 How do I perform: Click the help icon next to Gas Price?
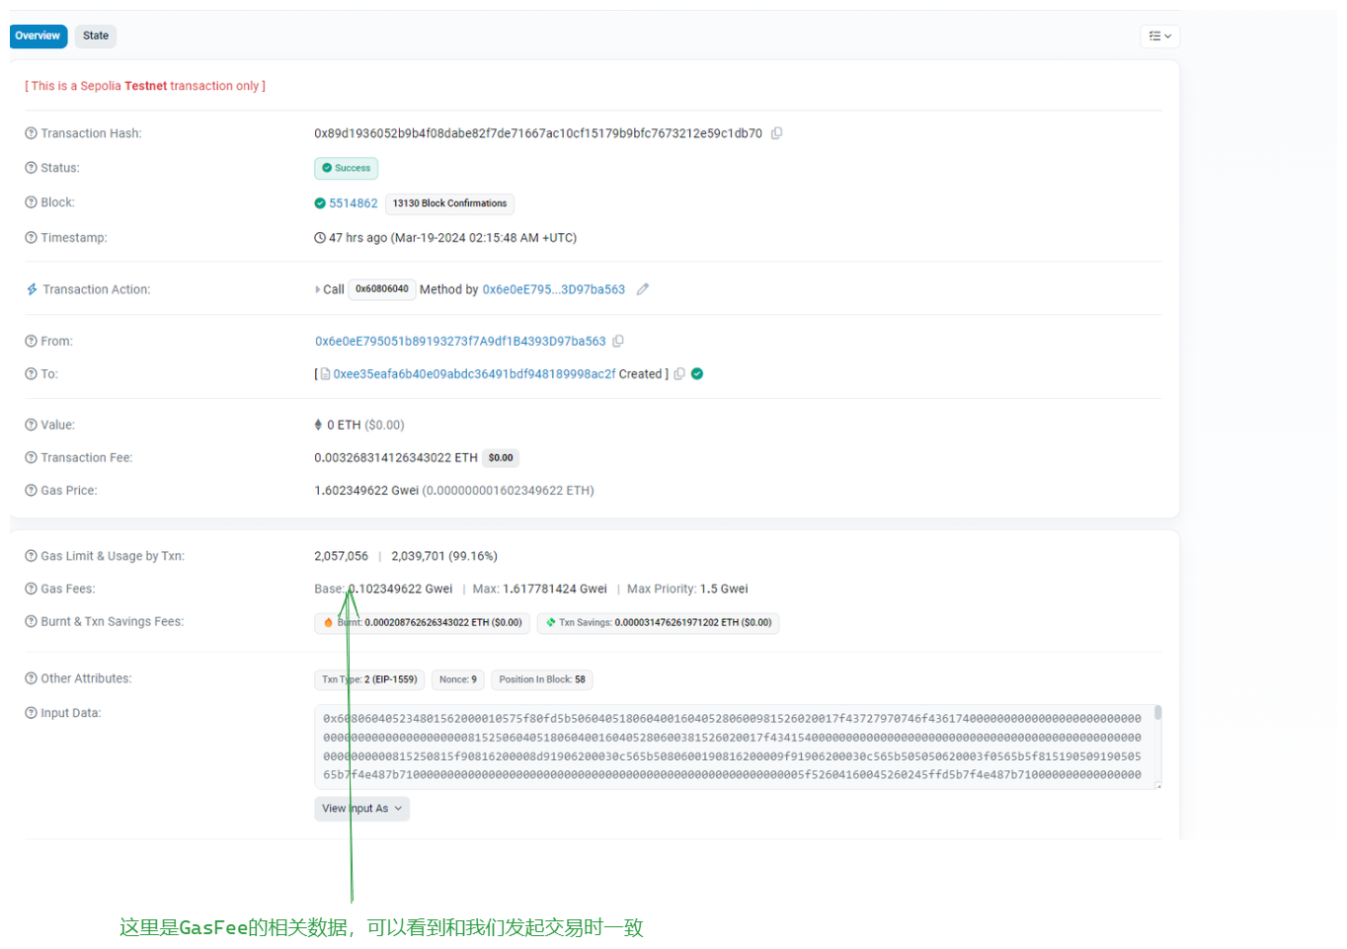coord(29,490)
